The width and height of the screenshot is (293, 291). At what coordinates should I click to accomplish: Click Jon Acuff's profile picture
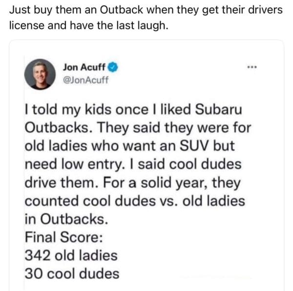click(x=40, y=74)
